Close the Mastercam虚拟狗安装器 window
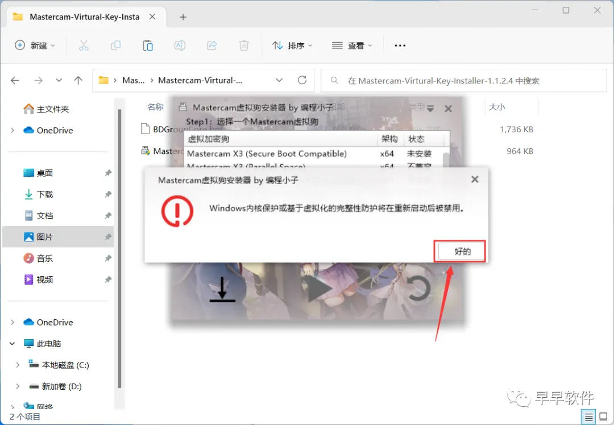The width and height of the screenshot is (614, 425). pyautogui.click(x=449, y=109)
